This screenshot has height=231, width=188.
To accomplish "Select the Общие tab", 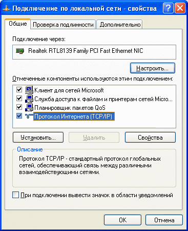I will pos(18,24).
